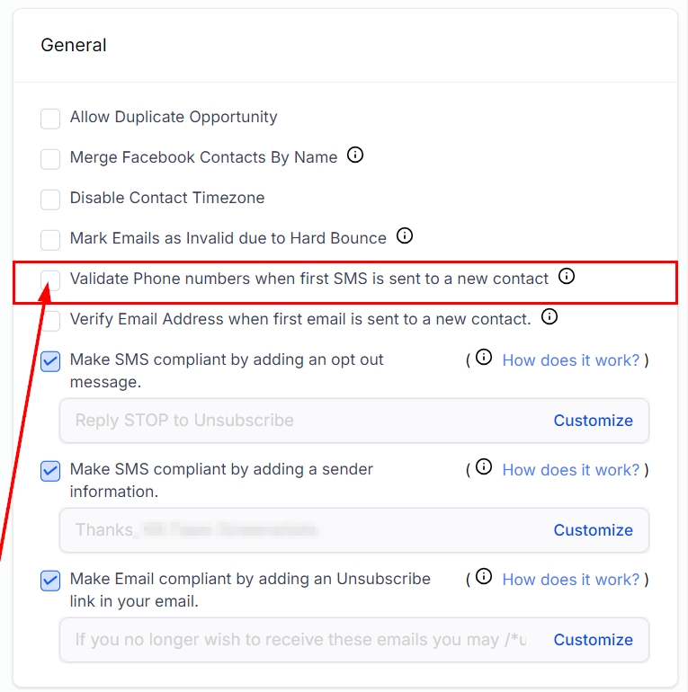Check Merge Facebook Contacts By Name

click(51, 159)
